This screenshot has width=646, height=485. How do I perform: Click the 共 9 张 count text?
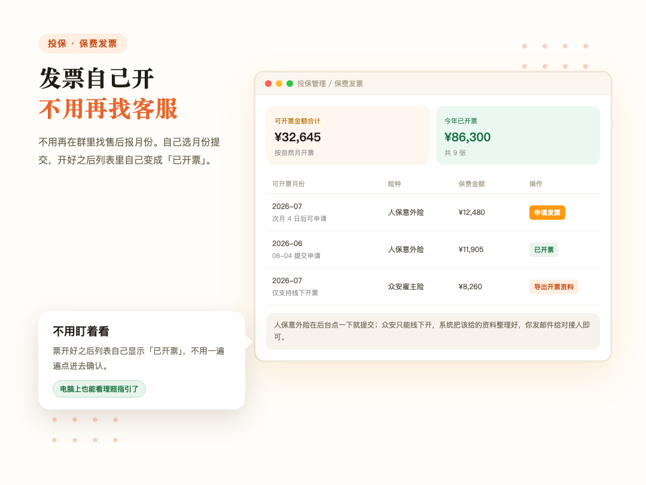pyautogui.click(x=455, y=153)
